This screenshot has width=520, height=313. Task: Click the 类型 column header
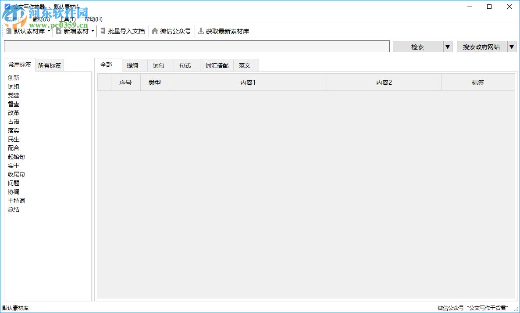tap(155, 83)
